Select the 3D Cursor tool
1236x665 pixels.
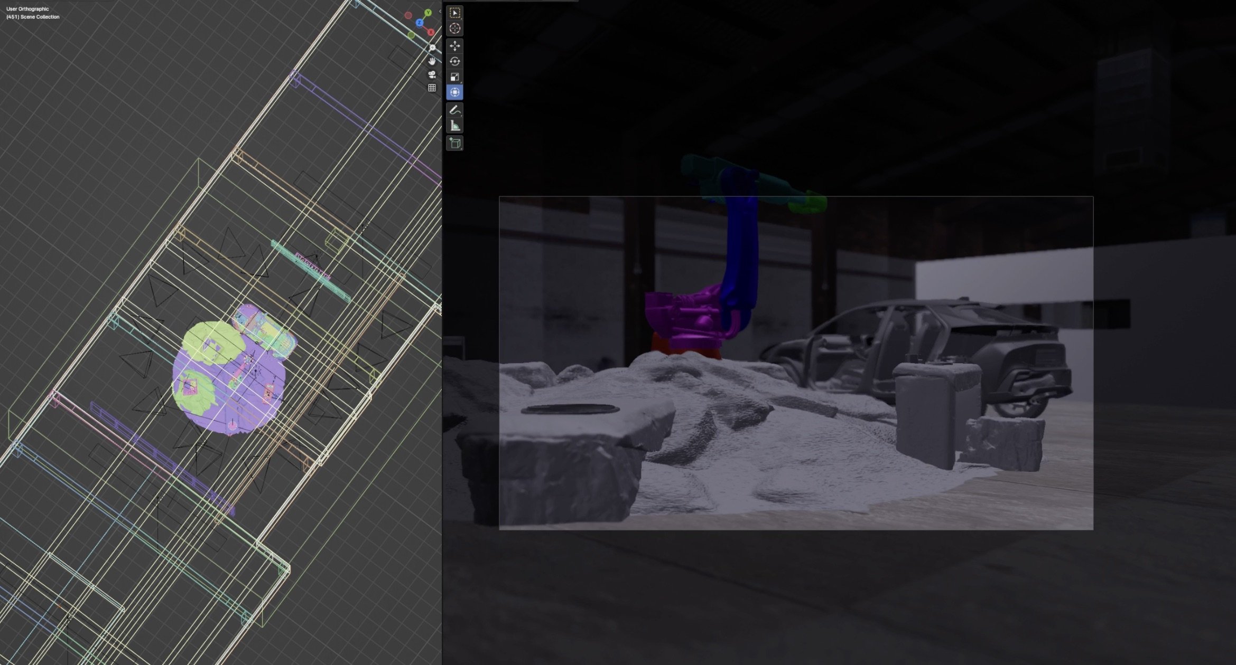454,28
